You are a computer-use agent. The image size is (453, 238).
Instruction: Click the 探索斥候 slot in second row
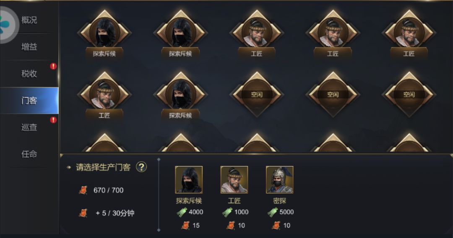[180, 95]
